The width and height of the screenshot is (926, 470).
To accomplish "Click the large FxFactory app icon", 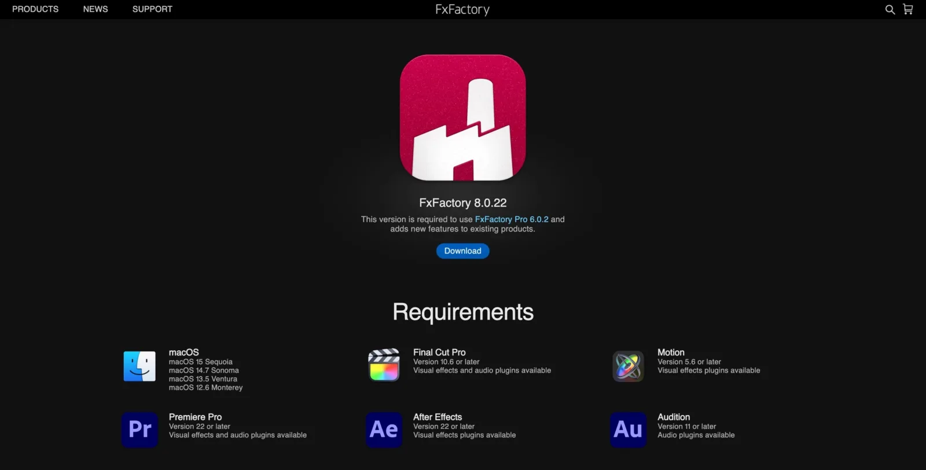I will tap(462, 117).
